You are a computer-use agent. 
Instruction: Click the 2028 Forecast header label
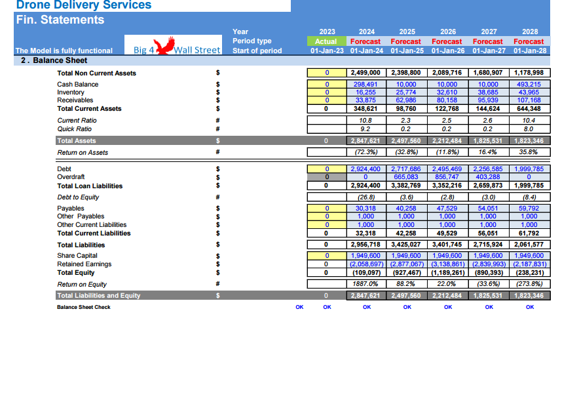click(x=529, y=41)
